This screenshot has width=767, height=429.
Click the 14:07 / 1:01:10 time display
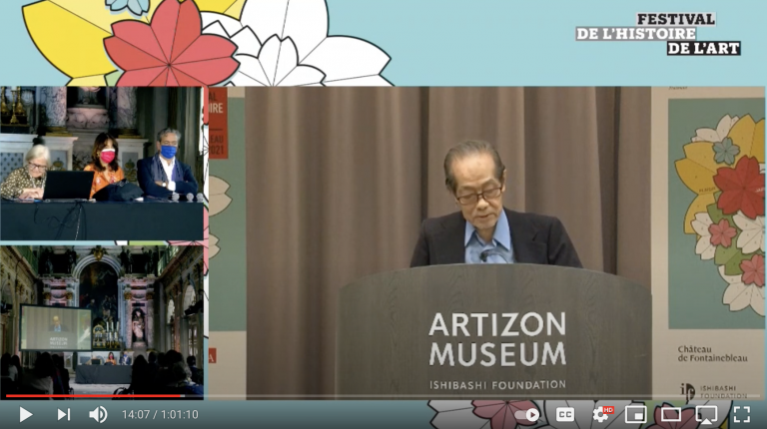click(160, 415)
